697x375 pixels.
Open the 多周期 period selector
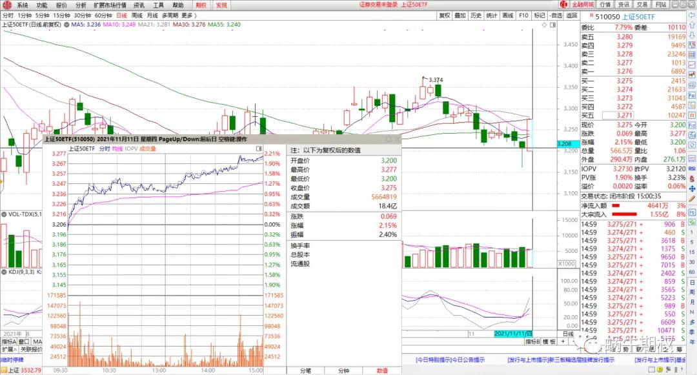coord(169,15)
